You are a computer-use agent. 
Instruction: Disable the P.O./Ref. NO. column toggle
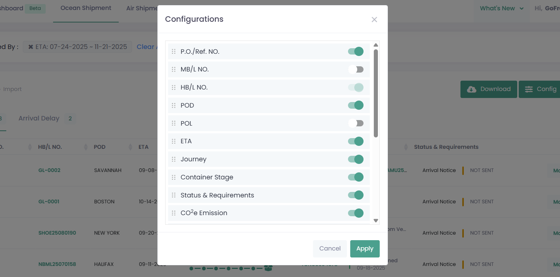point(356,52)
